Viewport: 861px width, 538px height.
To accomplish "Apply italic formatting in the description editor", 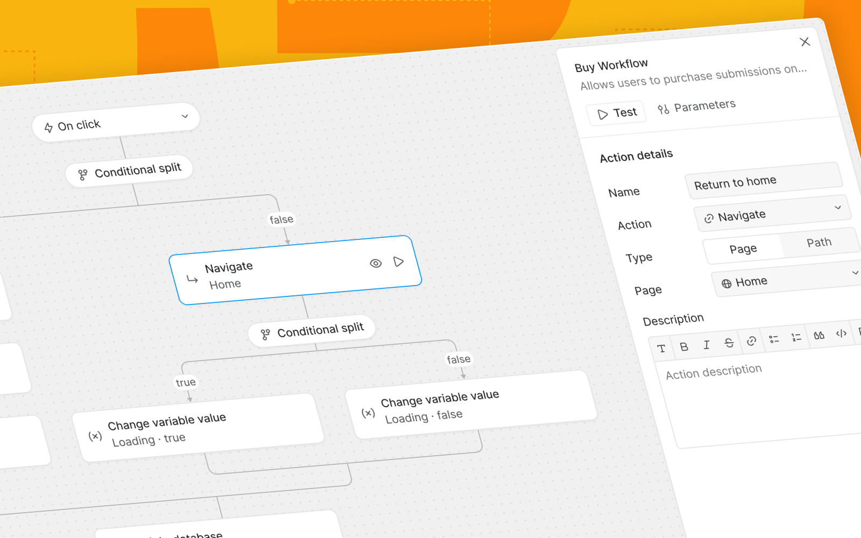I will [707, 345].
